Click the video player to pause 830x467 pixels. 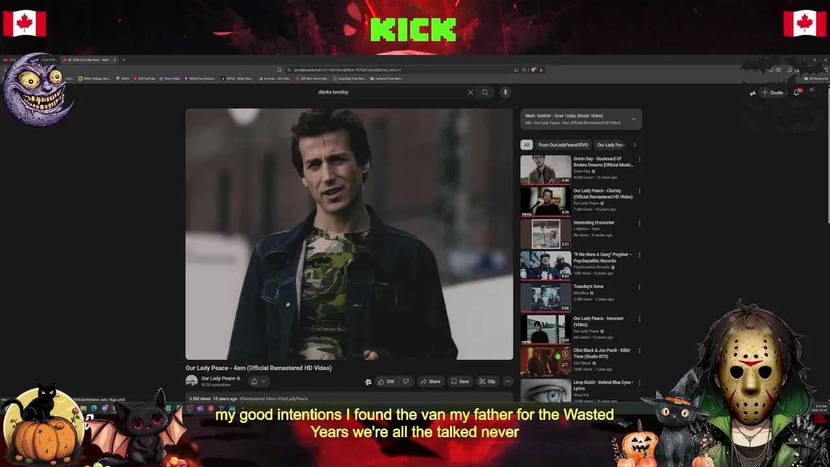point(349,233)
